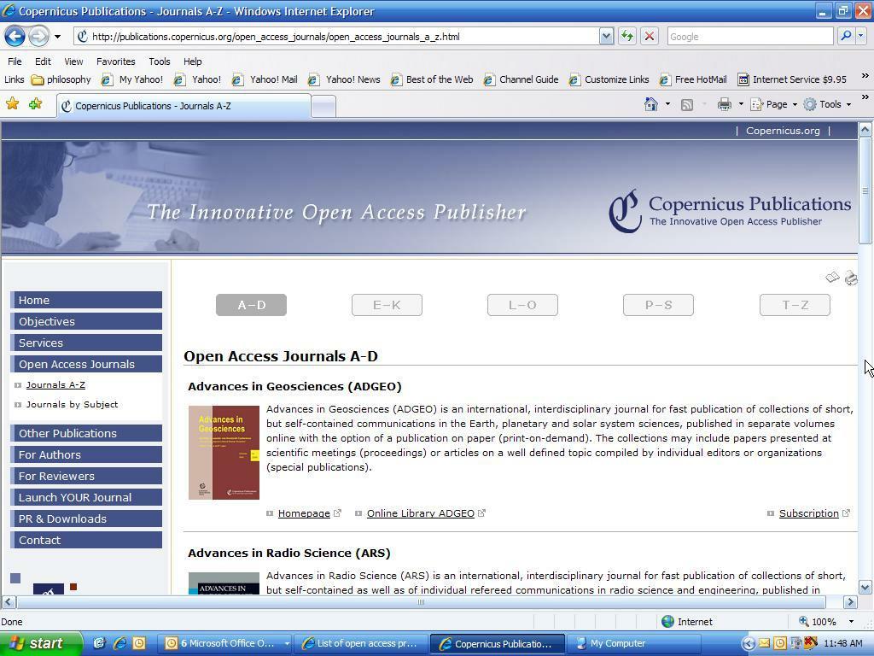This screenshot has height=656, width=874.
Task: Open the ADGEO Subscription link
Action: pyautogui.click(x=809, y=513)
